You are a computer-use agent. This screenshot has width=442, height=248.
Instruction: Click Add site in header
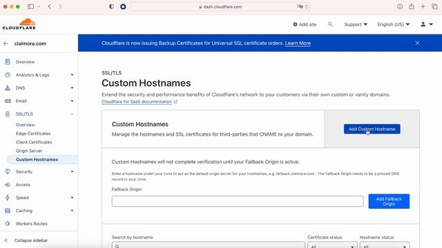click(305, 25)
